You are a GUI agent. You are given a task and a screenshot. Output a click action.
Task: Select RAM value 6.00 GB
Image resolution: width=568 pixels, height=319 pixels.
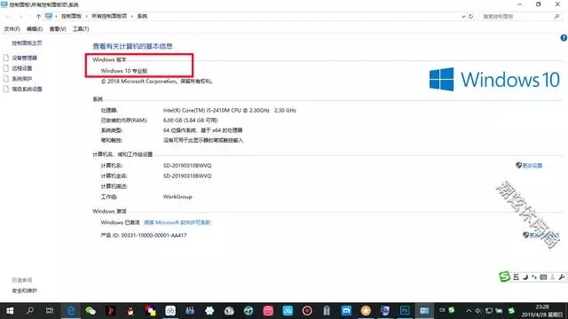tap(190, 121)
